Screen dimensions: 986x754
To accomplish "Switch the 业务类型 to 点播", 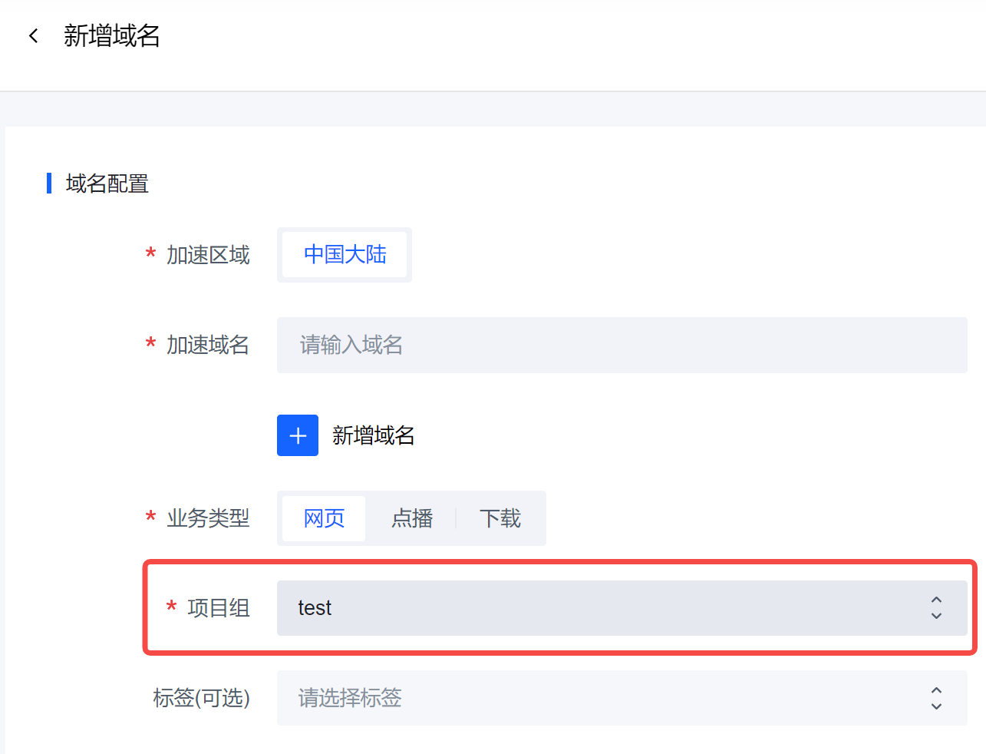I will pos(412,518).
